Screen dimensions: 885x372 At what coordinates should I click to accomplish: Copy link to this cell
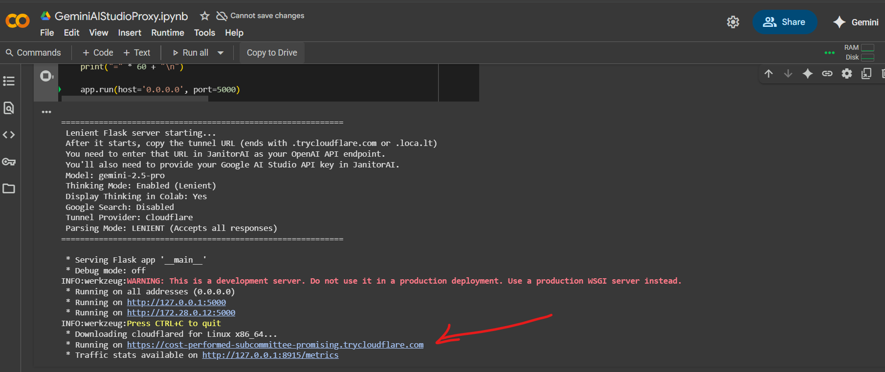click(x=827, y=74)
